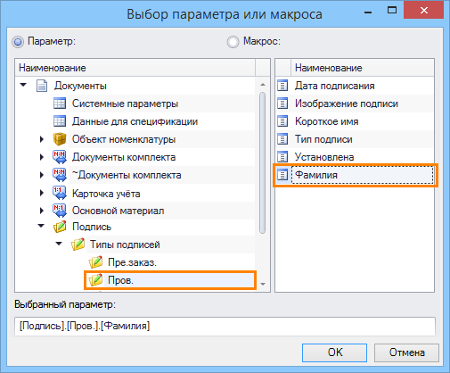Click the Дата подписания parameter icon
This screenshot has height=373, width=450.
[282, 86]
